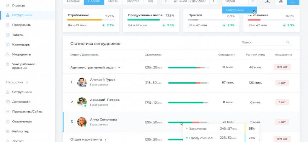The height and width of the screenshot is (142, 308).
Task: Click the search magnifier icon
Action: [288, 43]
